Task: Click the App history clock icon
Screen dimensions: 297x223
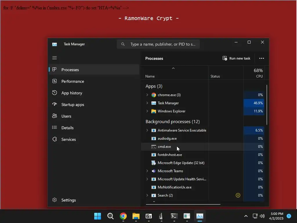Action: (x=54, y=93)
